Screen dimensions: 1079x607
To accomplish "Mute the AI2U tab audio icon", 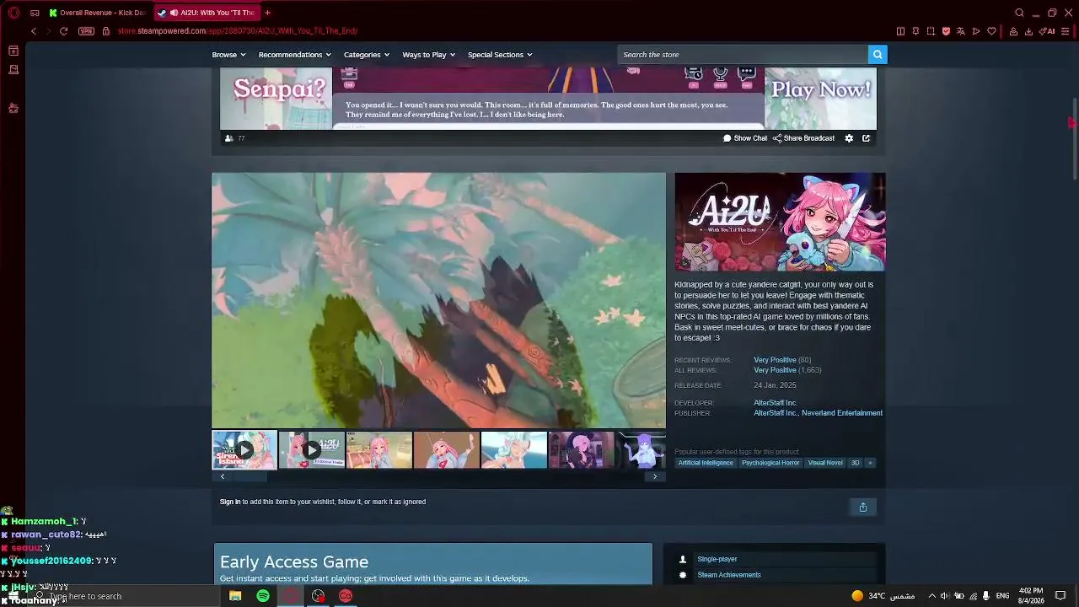I will [x=174, y=13].
